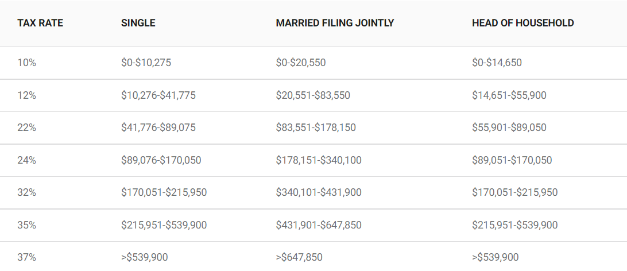Click the $0-$14,650 head of household cell

(497, 63)
